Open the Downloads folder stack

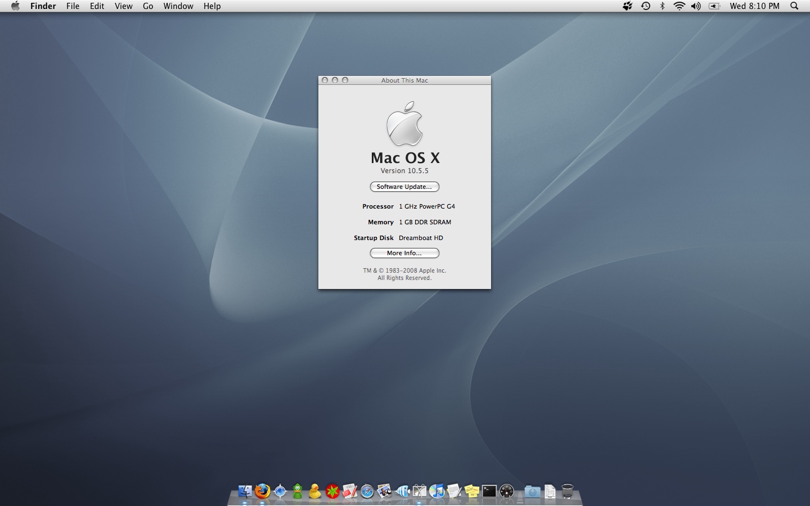(532, 492)
